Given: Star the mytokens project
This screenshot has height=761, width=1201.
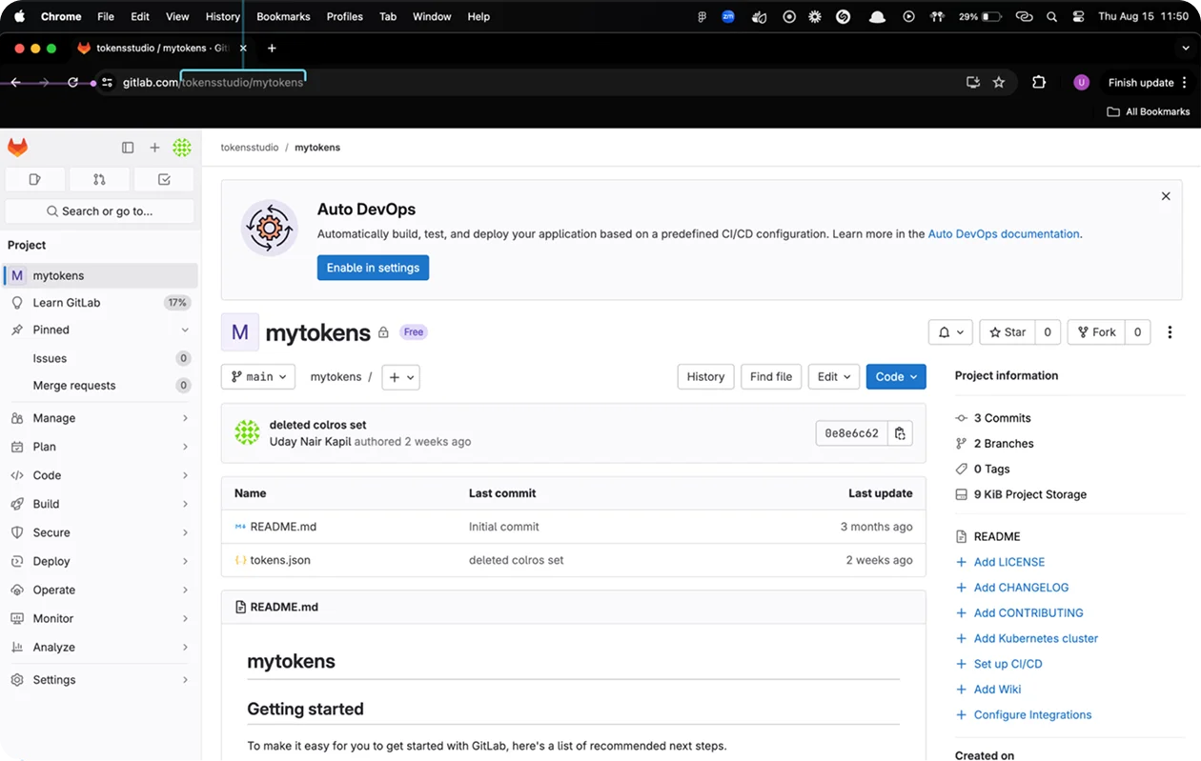Looking at the screenshot, I should pyautogui.click(x=1008, y=332).
